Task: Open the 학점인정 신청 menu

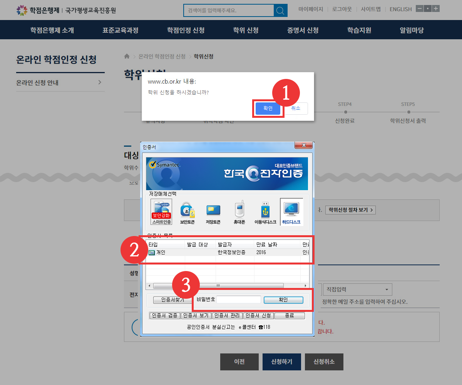Action: click(186, 30)
